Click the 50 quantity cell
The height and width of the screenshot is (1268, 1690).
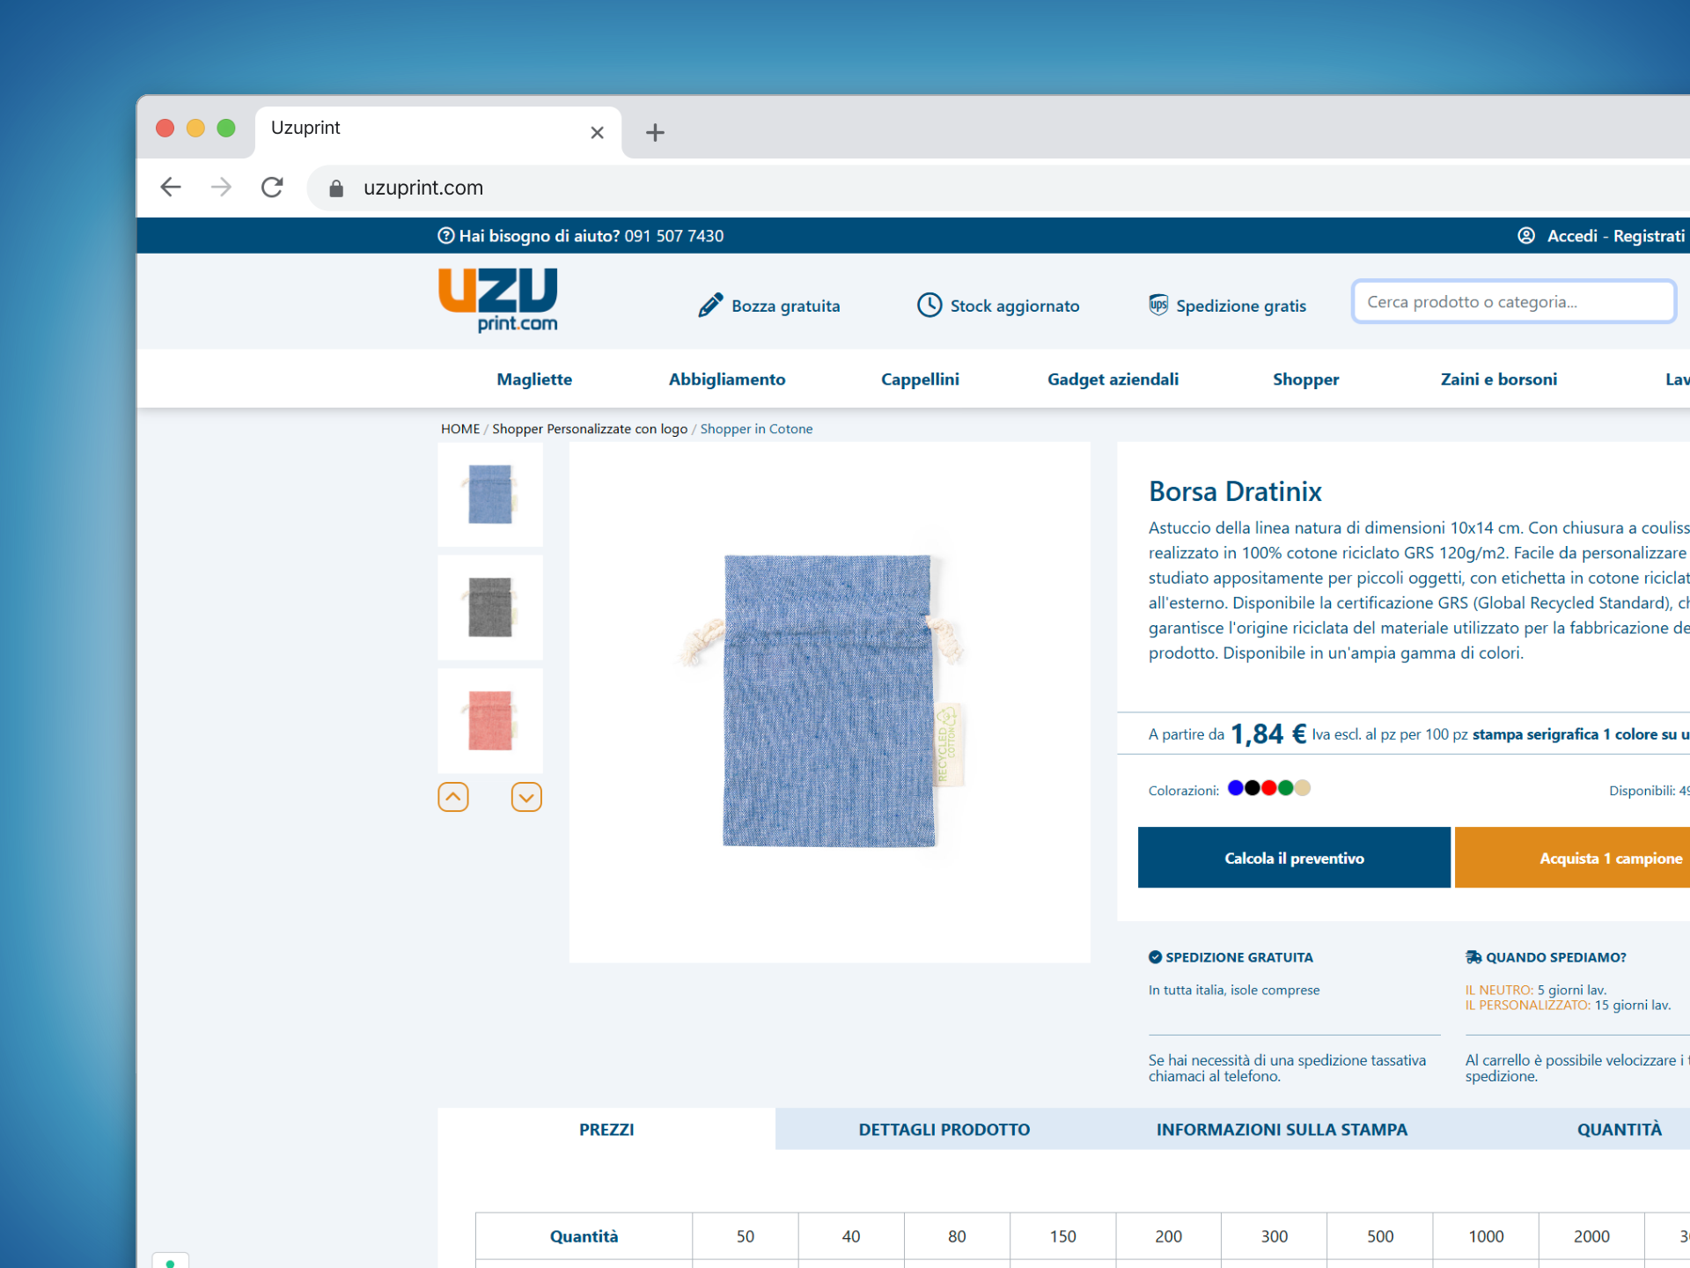[x=746, y=1236]
